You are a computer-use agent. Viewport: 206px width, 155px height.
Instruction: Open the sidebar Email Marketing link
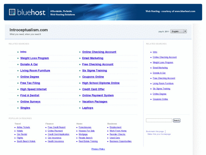(160, 67)
